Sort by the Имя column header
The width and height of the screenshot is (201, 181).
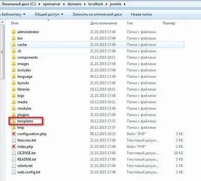coord(15,23)
